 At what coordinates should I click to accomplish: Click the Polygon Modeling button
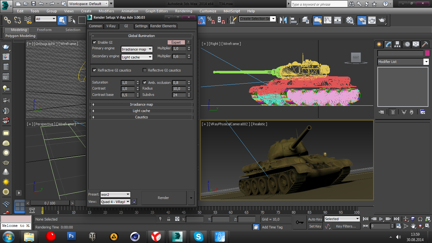20,36
